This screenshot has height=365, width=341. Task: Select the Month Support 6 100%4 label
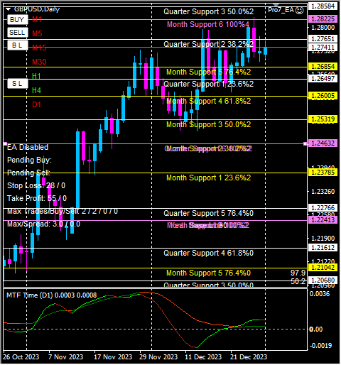pos(208,24)
